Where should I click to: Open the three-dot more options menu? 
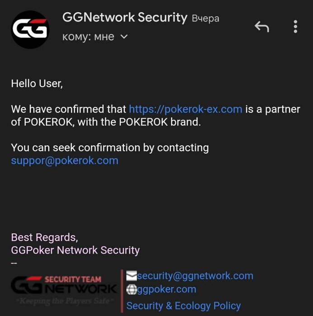(x=295, y=27)
